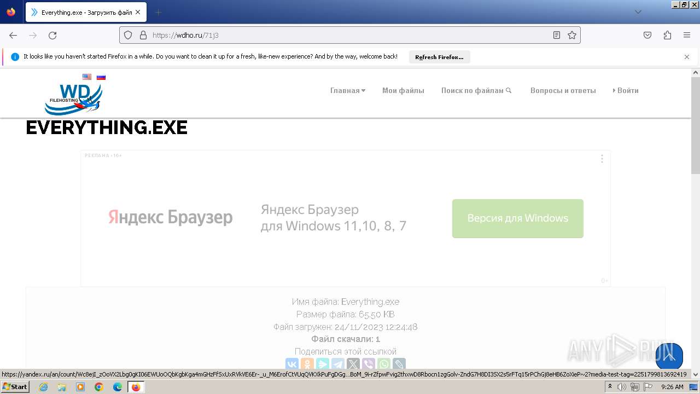Image resolution: width=700 pixels, height=394 pixels.
Task: Open a new browser tab
Action: click(x=158, y=12)
